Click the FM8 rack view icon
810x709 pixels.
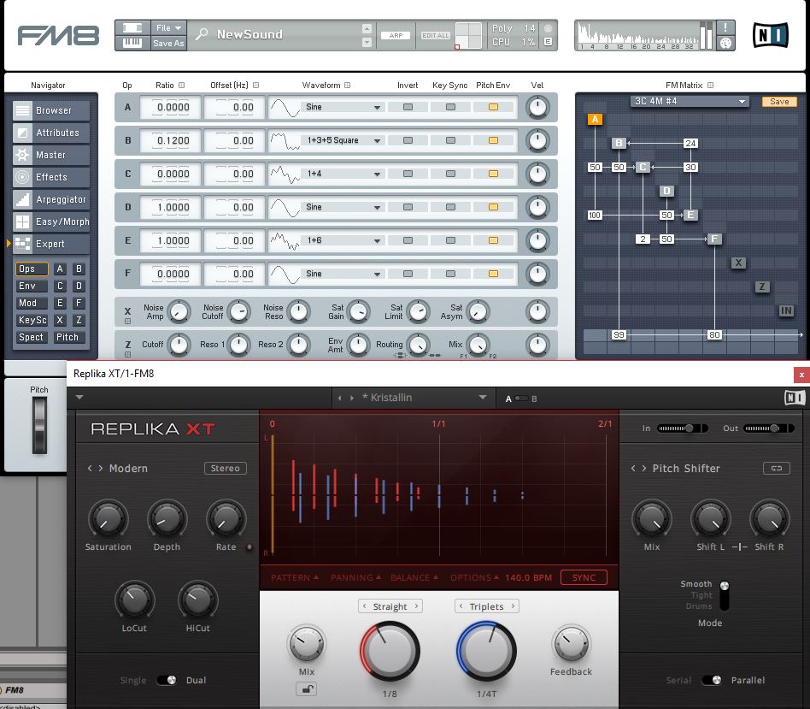132,27
